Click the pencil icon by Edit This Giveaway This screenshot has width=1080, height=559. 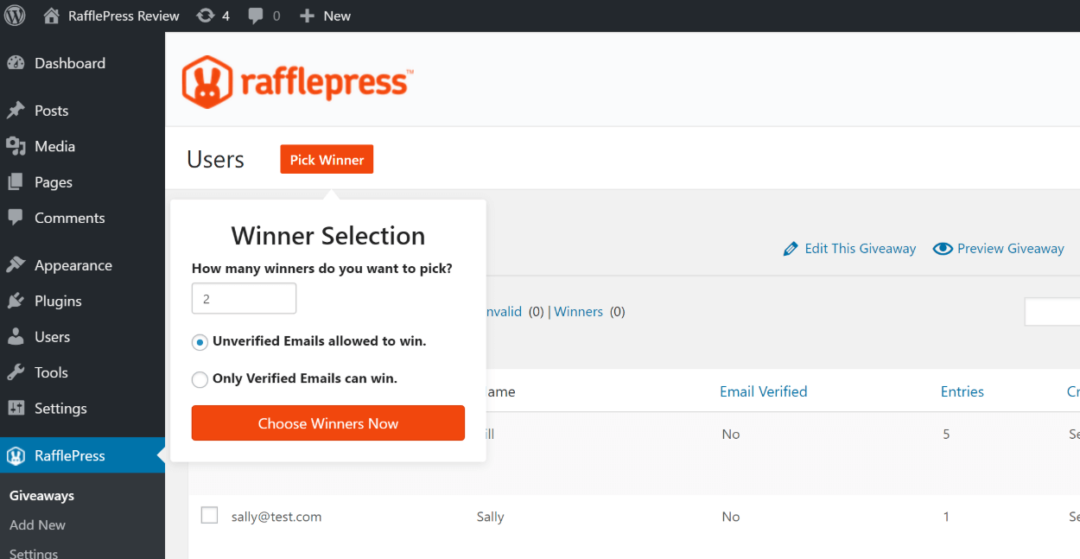pos(791,249)
